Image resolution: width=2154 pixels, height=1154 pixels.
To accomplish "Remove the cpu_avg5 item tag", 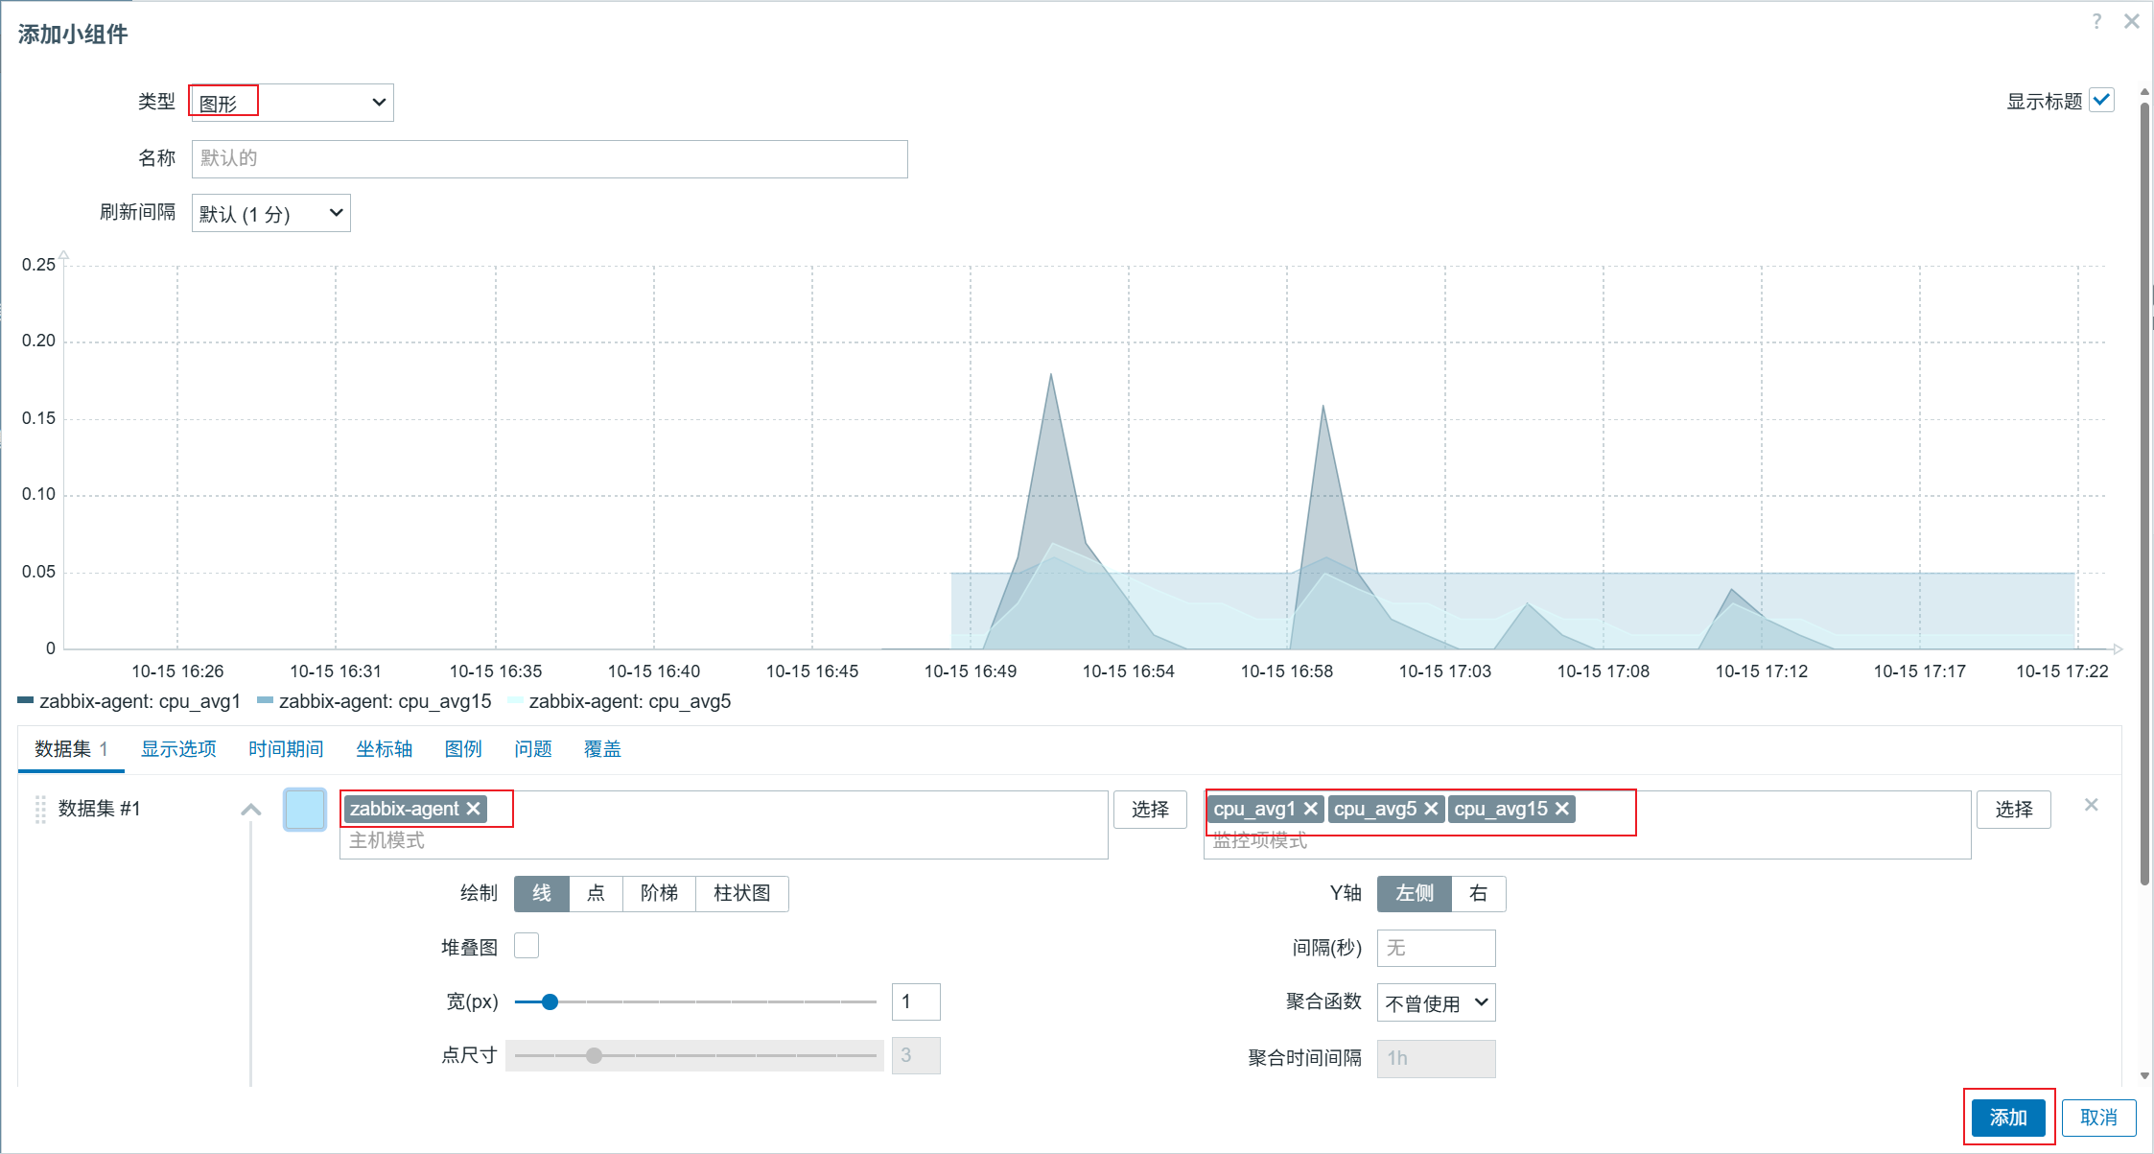I will pos(1431,809).
